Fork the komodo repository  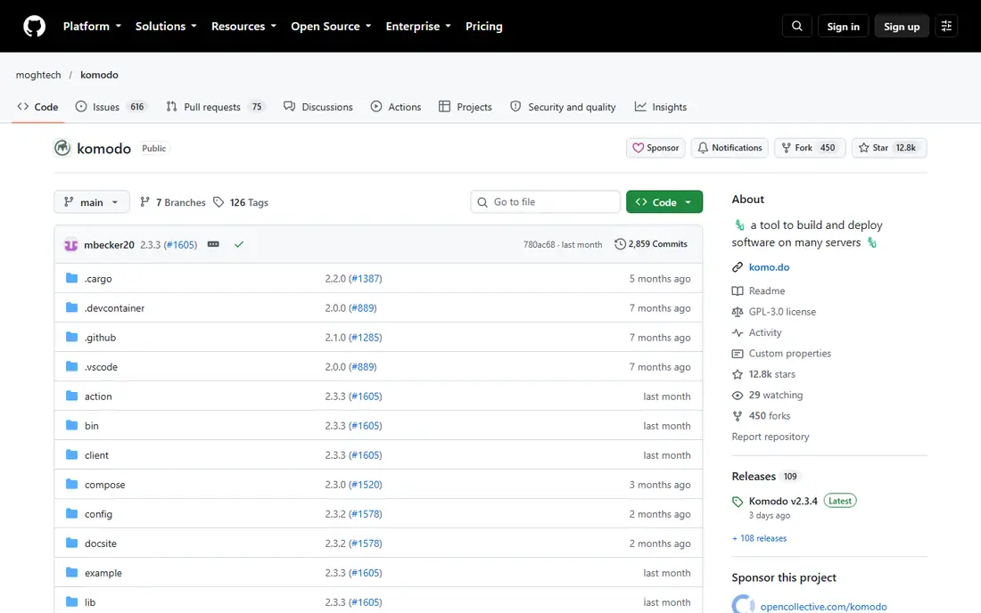(x=810, y=148)
